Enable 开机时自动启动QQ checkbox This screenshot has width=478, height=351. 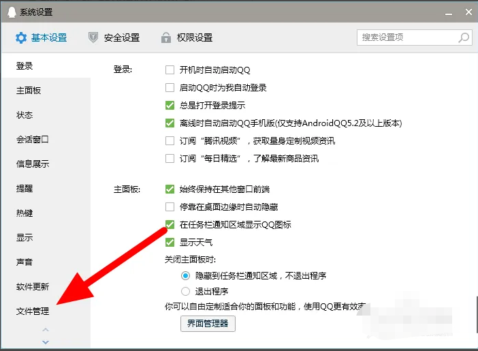tap(170, 70)
